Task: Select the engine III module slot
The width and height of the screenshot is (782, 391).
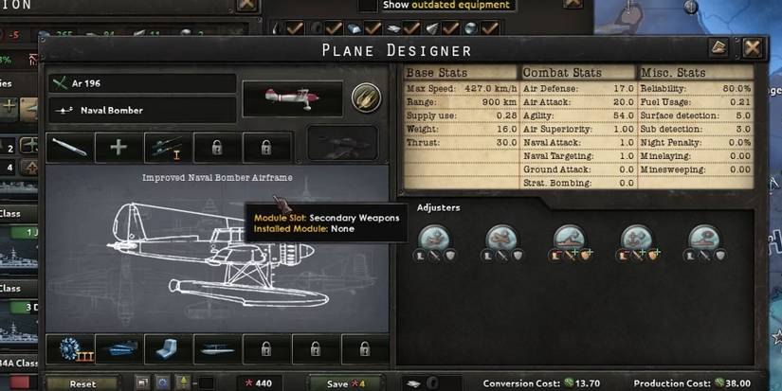Action: pyautogui.click(x=70, y=348)
